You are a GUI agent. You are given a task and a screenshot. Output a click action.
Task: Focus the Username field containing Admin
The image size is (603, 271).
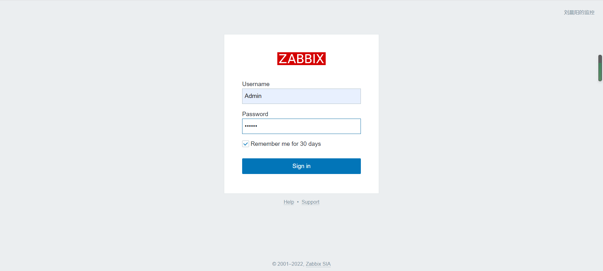point(301,96)
